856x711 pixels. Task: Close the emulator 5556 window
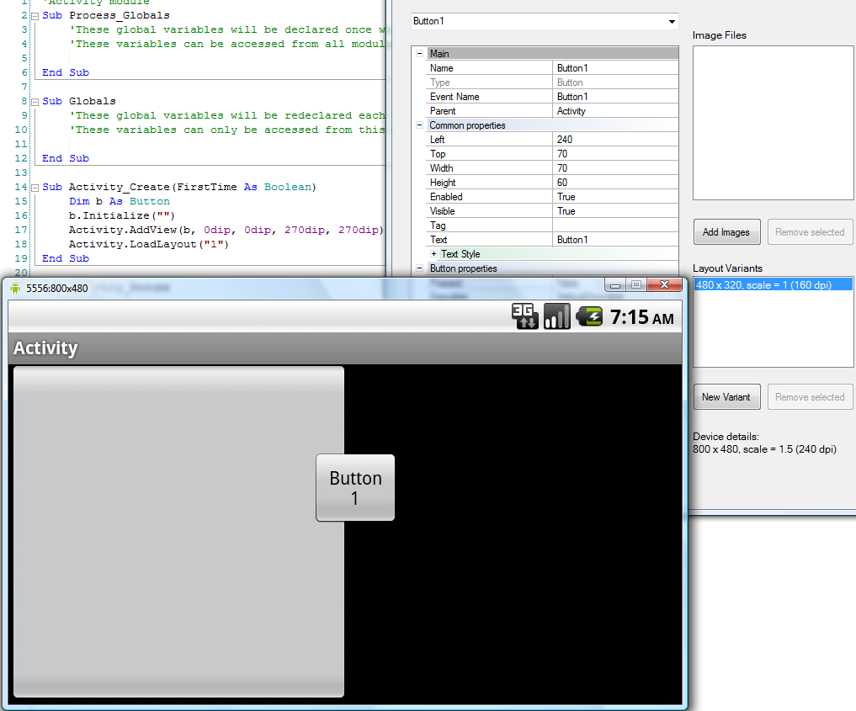664,285
